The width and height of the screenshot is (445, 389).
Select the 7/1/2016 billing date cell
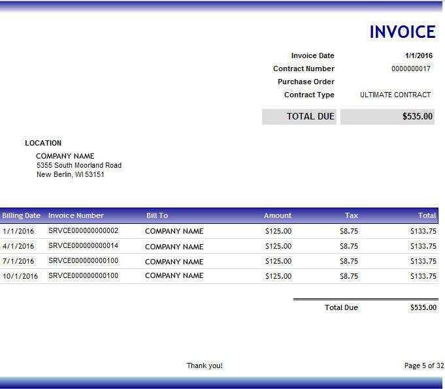pos(18,261)
